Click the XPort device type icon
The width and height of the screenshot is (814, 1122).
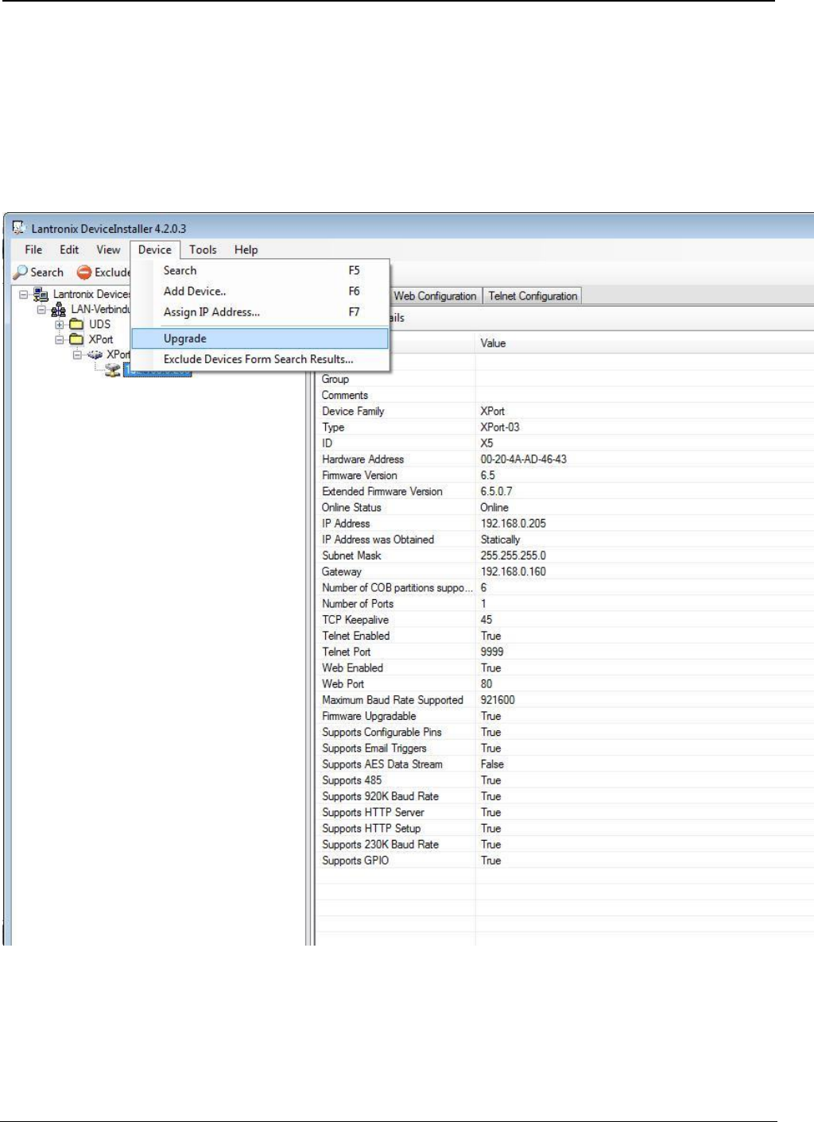(x=95, y=354)
